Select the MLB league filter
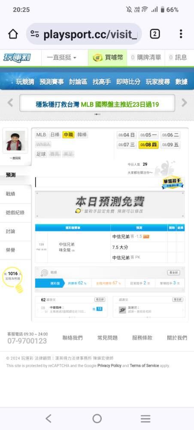The height and width of the screenshot is (430, 194). pos(41,135)
